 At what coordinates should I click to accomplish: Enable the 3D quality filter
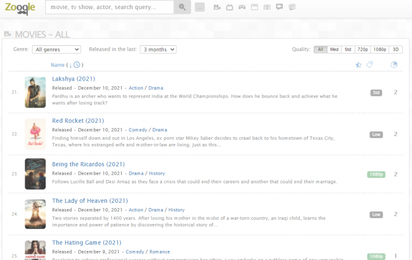396,50
